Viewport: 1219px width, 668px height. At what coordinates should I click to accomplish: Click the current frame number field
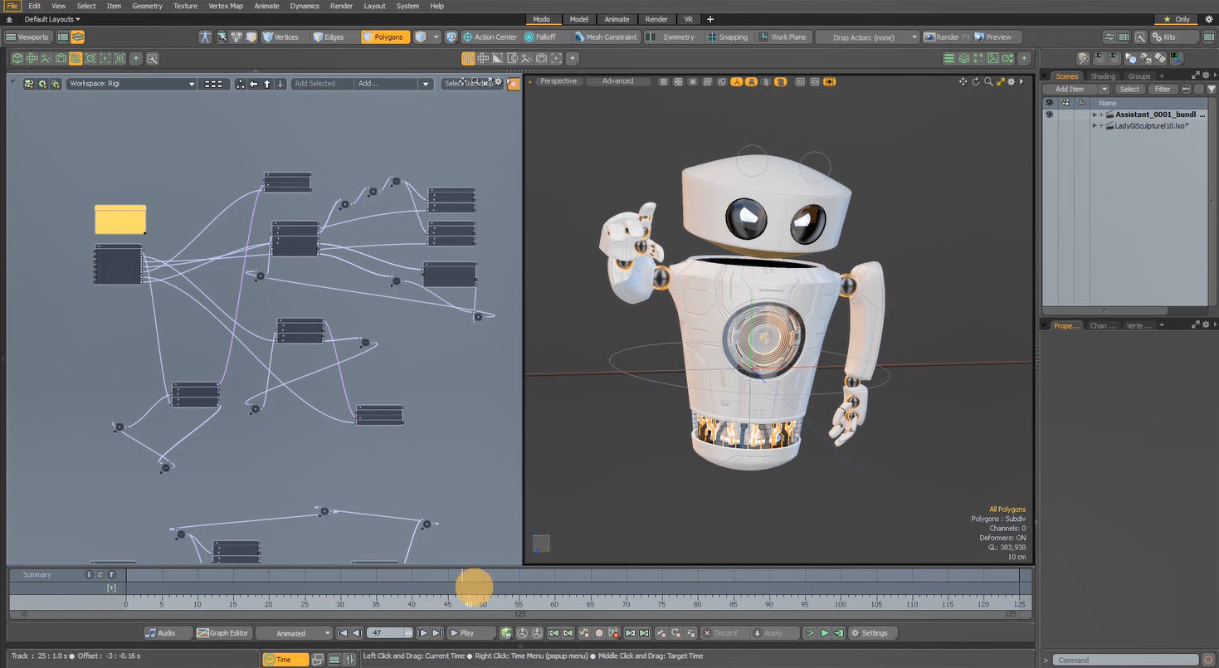click(388, 633)
